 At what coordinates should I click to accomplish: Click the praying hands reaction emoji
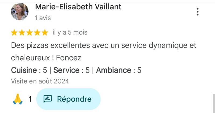pyautogui.click(x=18, y=99)
